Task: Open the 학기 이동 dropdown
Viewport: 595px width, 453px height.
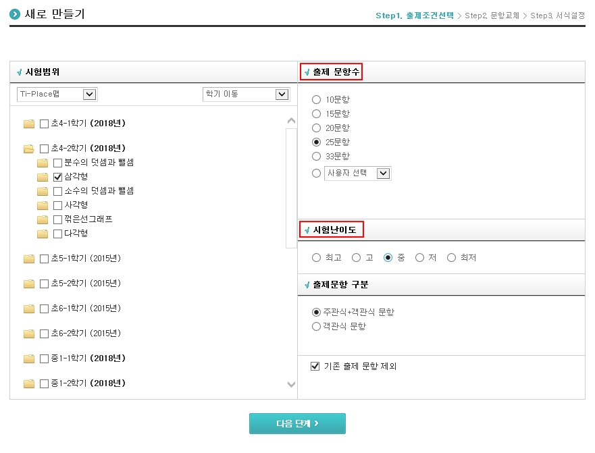Action: pos(247,95)
